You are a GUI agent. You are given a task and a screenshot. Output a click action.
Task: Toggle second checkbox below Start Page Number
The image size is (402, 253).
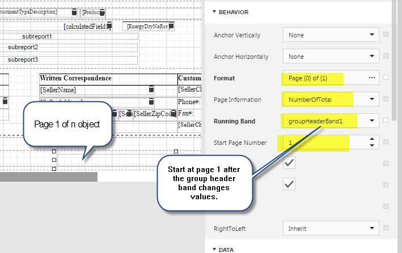289,185
